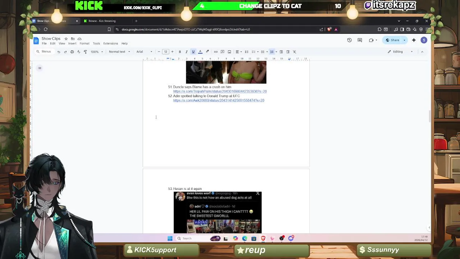This screenshot has height=259, width=460.
Task: Open the Google account avatar S
Action: [x=424, y=40]
